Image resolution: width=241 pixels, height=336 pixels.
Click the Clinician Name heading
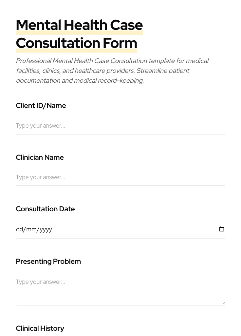40,157
